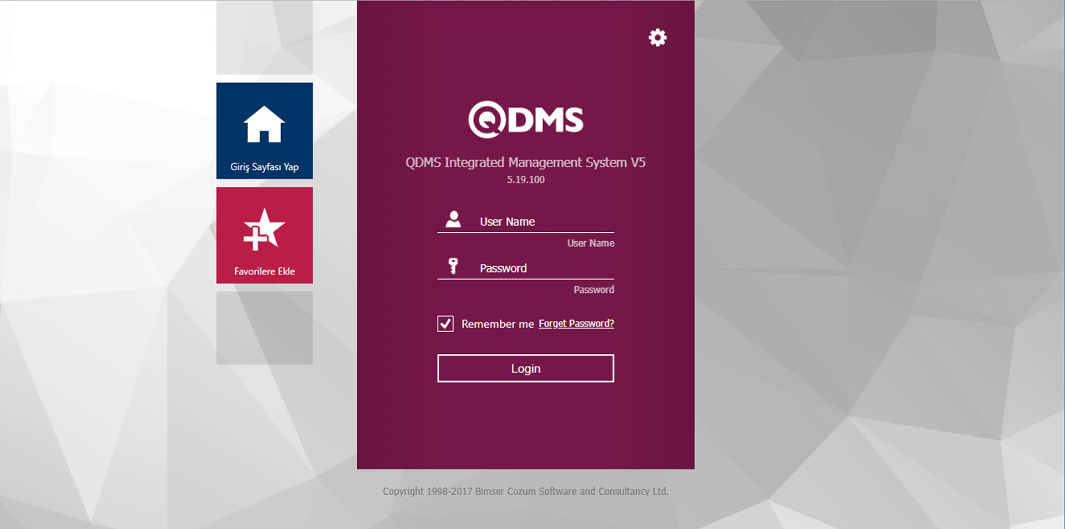Click the QDMS Integrated Management System V5 title
The width and height of the screenshot is (1065, 529).
click(526, 162)
